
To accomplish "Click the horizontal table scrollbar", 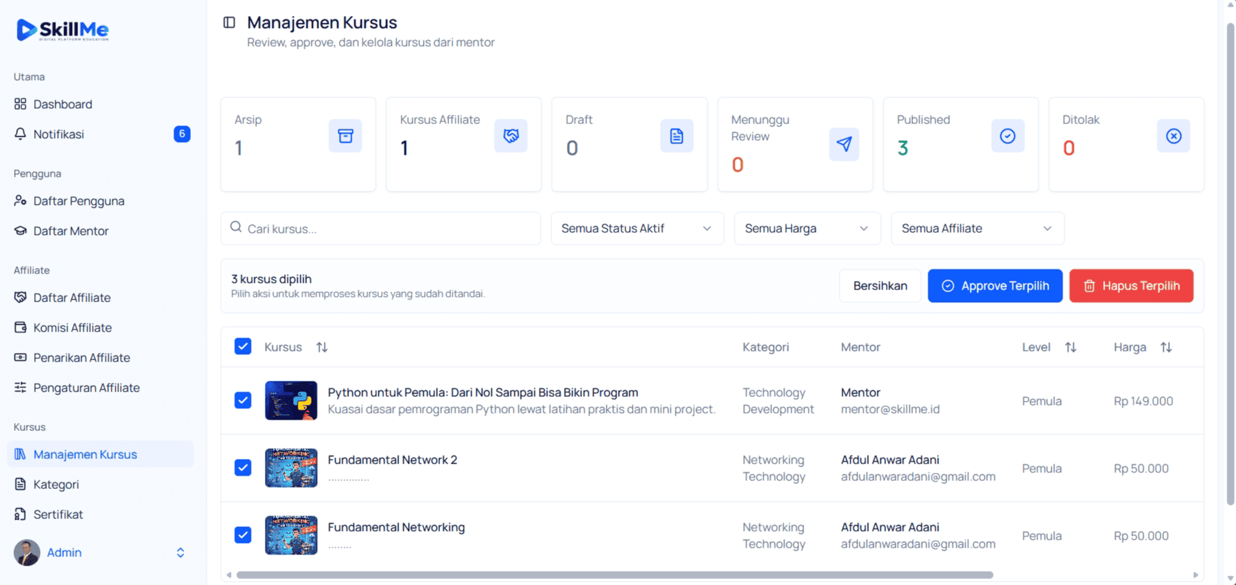I will coord(614,574).
